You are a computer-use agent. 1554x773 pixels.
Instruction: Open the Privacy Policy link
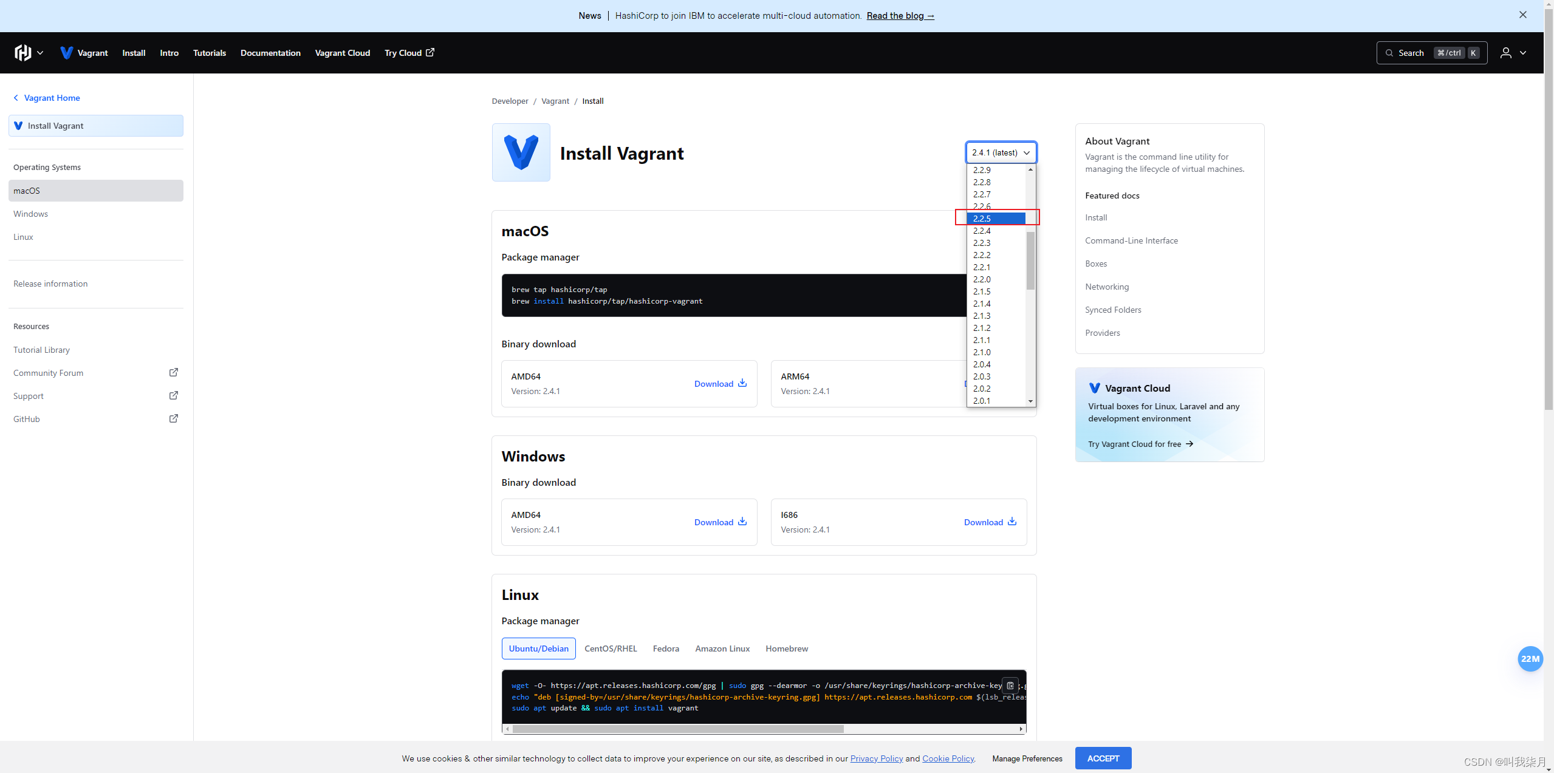pos(877,758)
